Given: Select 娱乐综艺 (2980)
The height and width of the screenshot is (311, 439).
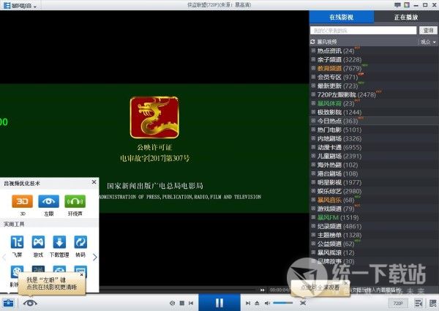Looking at the screenshot, I should pos(339,191).
